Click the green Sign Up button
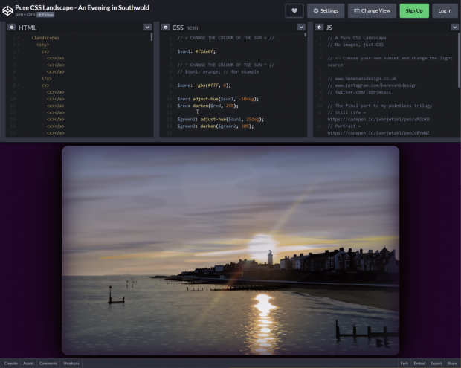 point(414,11)
